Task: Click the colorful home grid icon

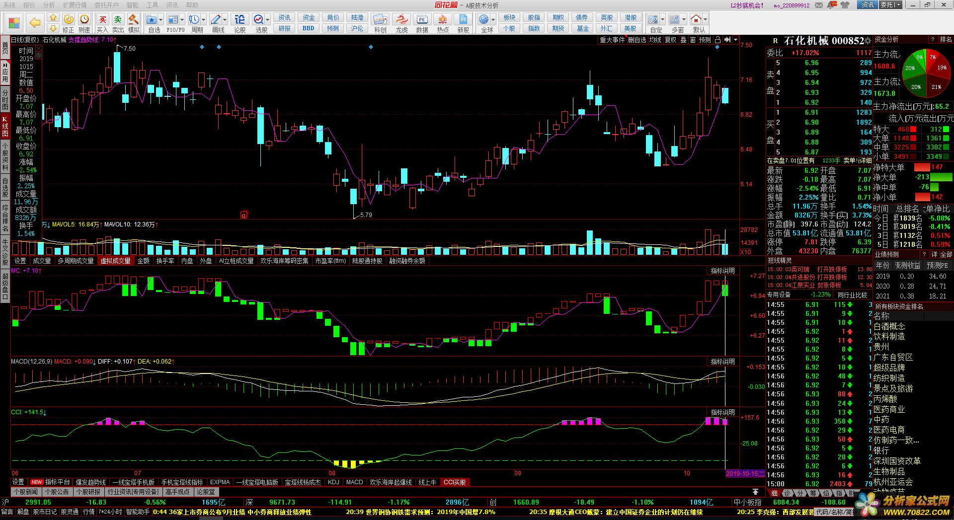Action: pos(14,23)
